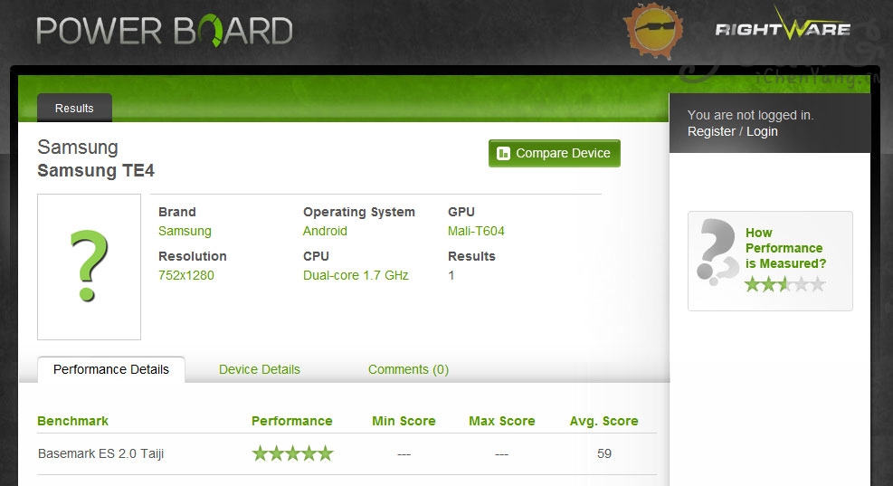Open the Register link
Image resolution: width=893 pixels, height=486 pixels.
(711, 131)
